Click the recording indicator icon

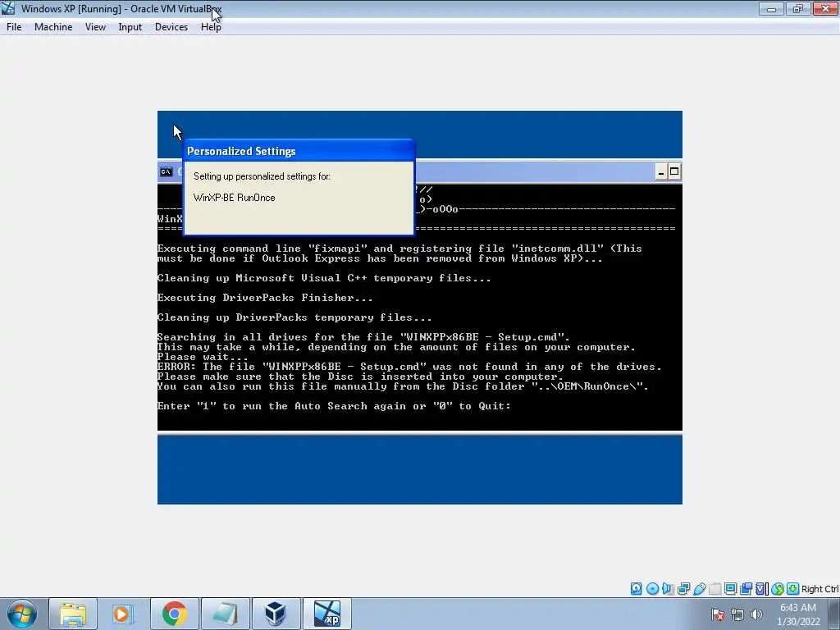[746, 589]
